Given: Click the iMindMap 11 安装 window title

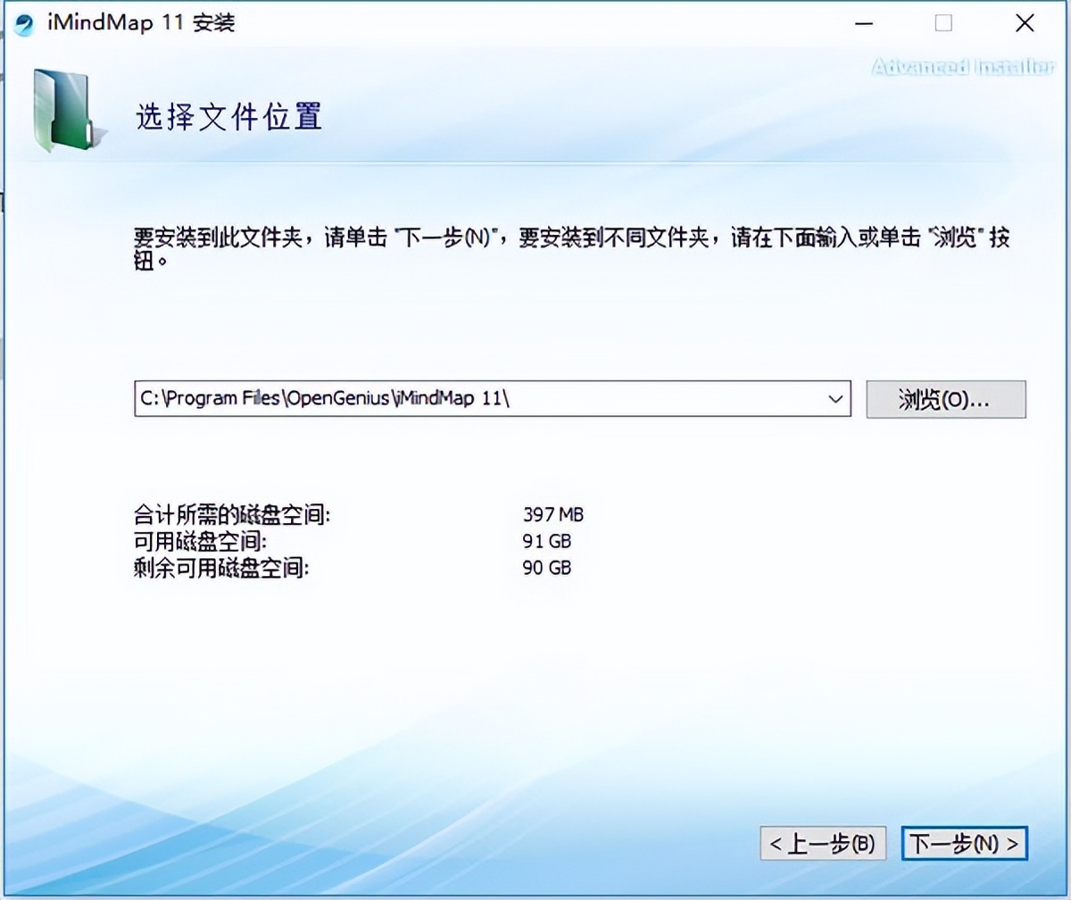Looking at the screenshot, I should (140, 23).
